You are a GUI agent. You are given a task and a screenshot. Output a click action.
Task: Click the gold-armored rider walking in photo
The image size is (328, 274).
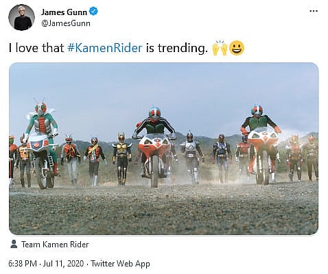tap(121, 158)
